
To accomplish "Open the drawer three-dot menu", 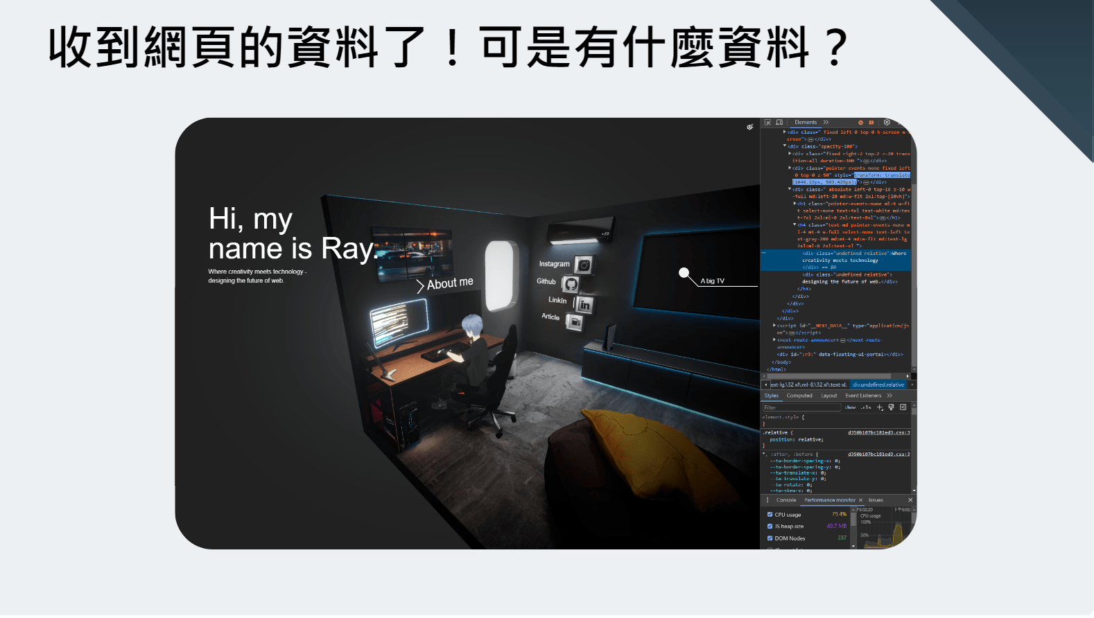I will click(767, 500).
